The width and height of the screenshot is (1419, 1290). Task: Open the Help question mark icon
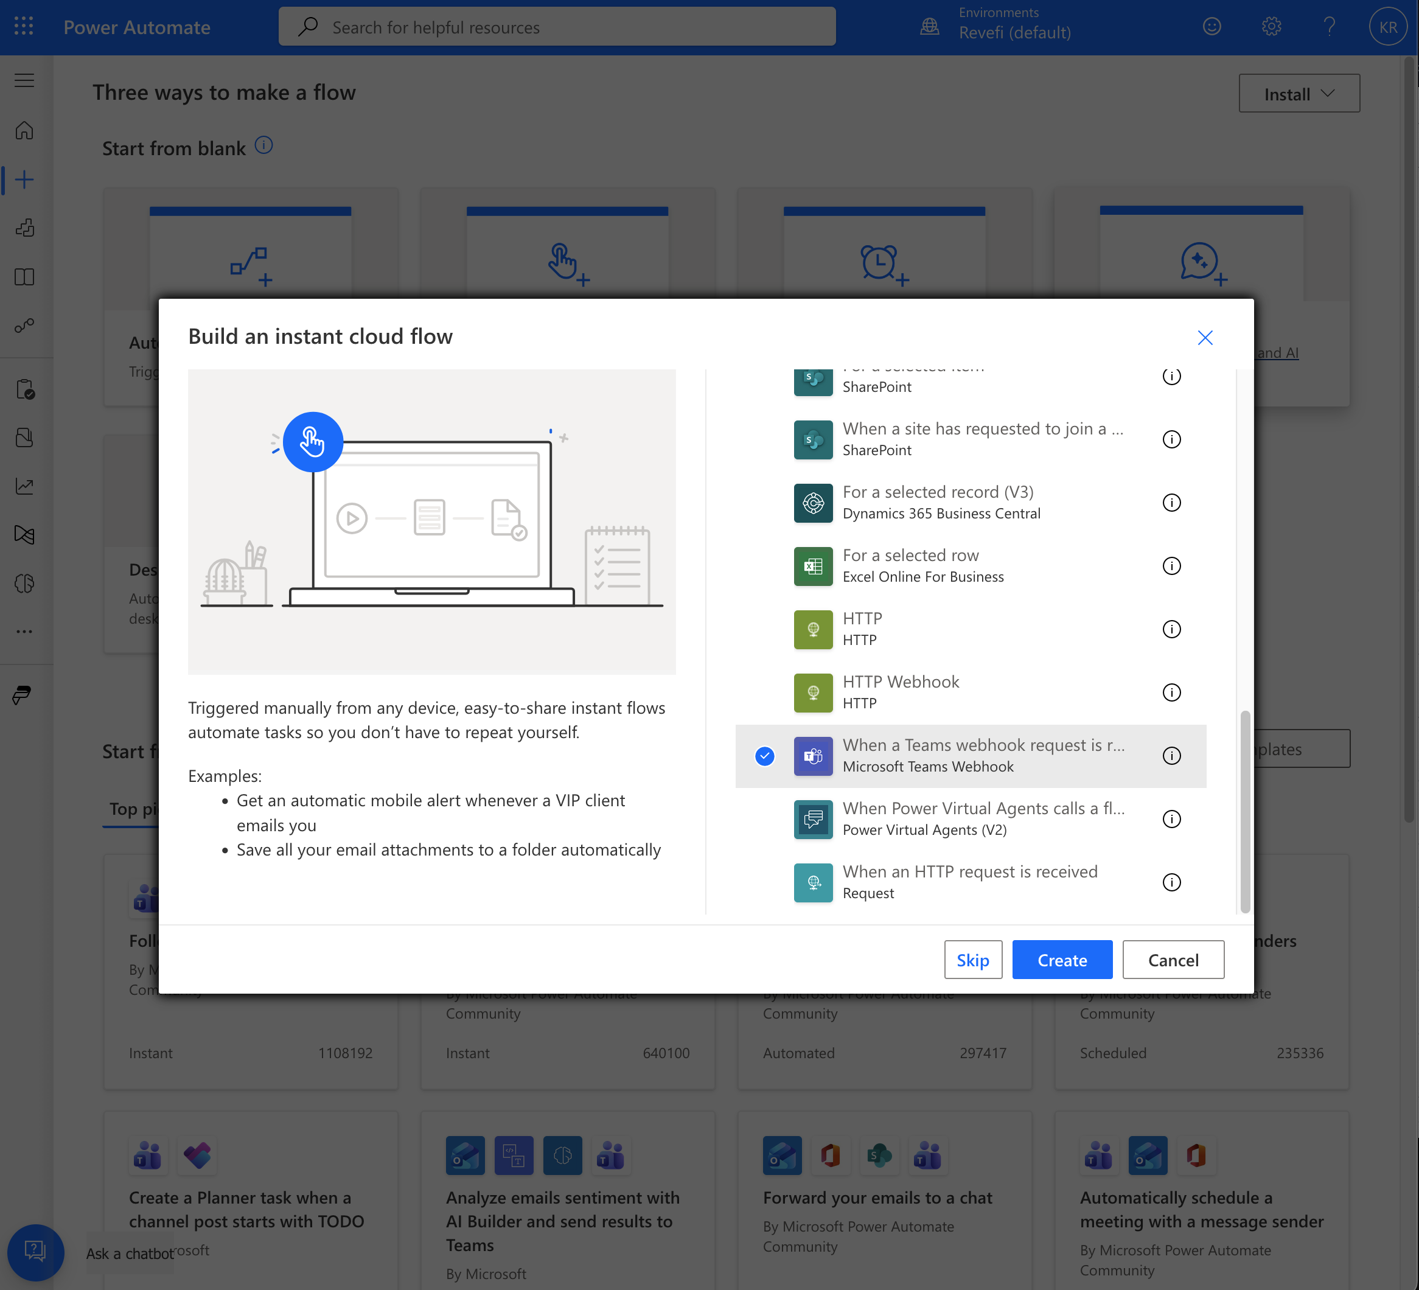1329,27
